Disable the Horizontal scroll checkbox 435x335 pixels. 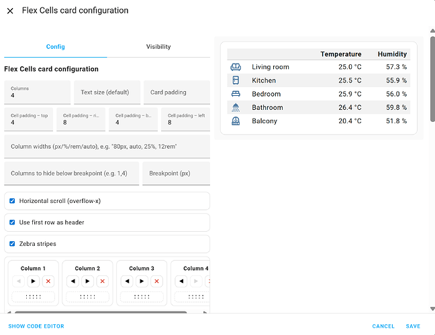coord(12,200)
